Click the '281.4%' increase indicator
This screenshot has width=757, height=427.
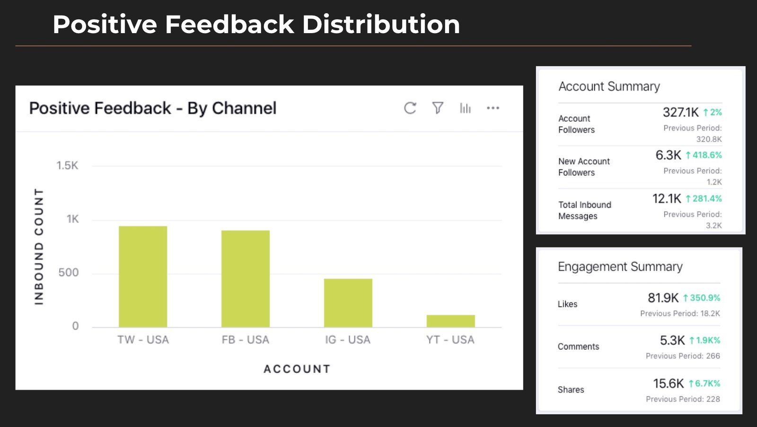tap(704, 199)
